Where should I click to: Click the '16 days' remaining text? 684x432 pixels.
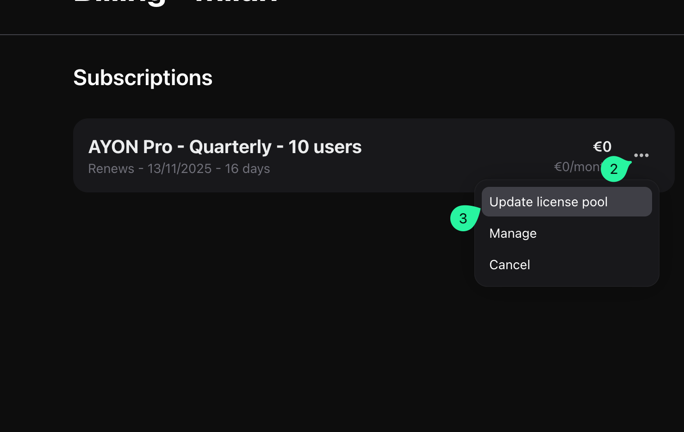[x=247, y=168]
